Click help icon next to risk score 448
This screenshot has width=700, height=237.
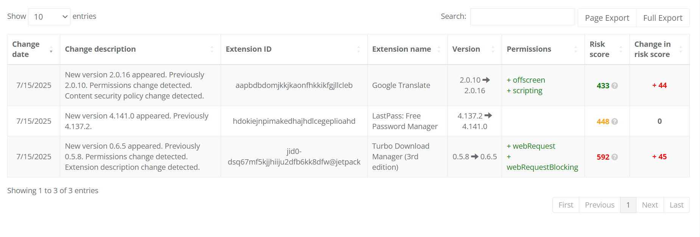614,122
